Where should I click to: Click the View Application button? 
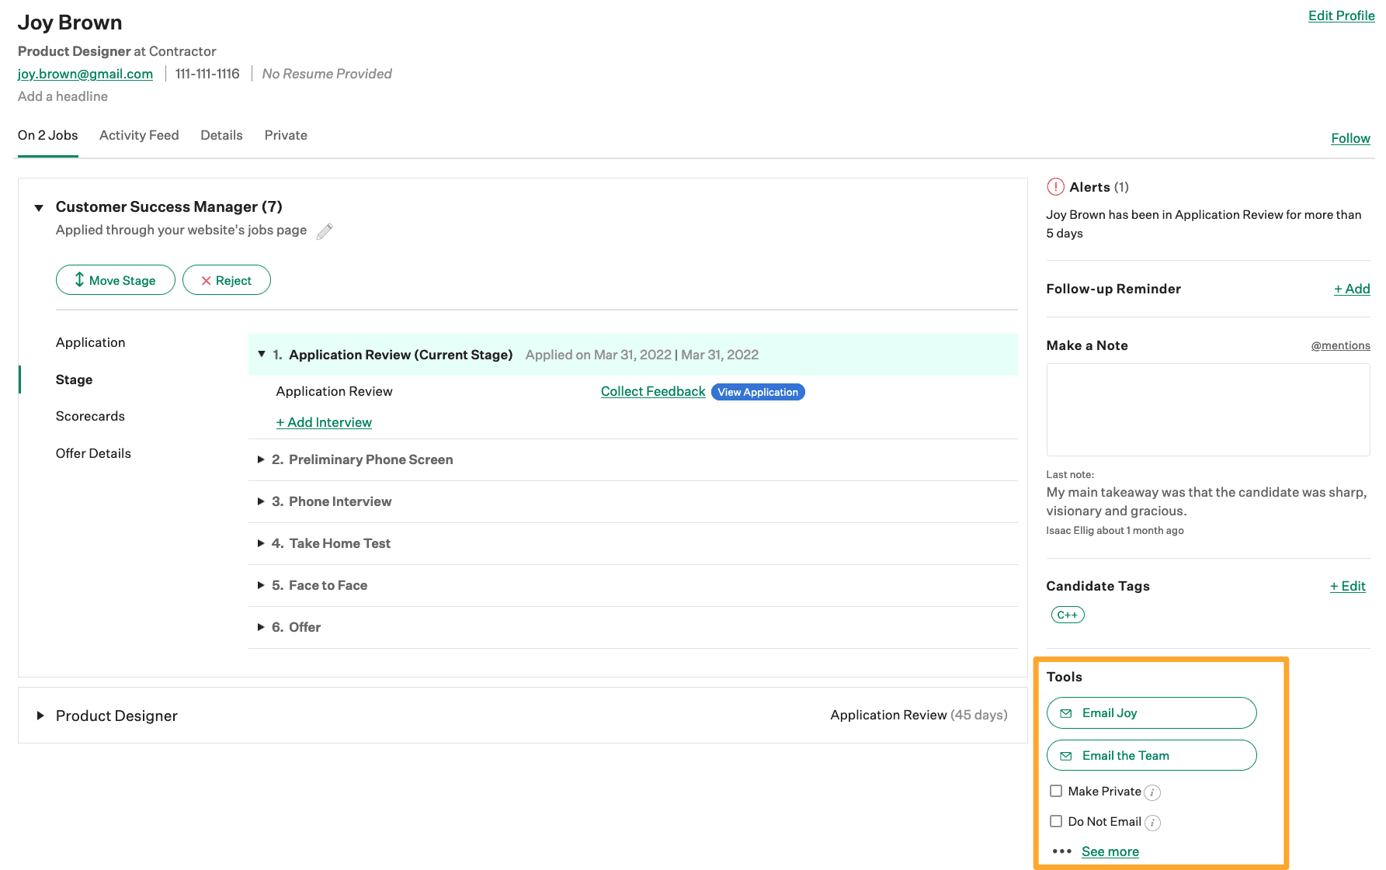pos(757,392)
